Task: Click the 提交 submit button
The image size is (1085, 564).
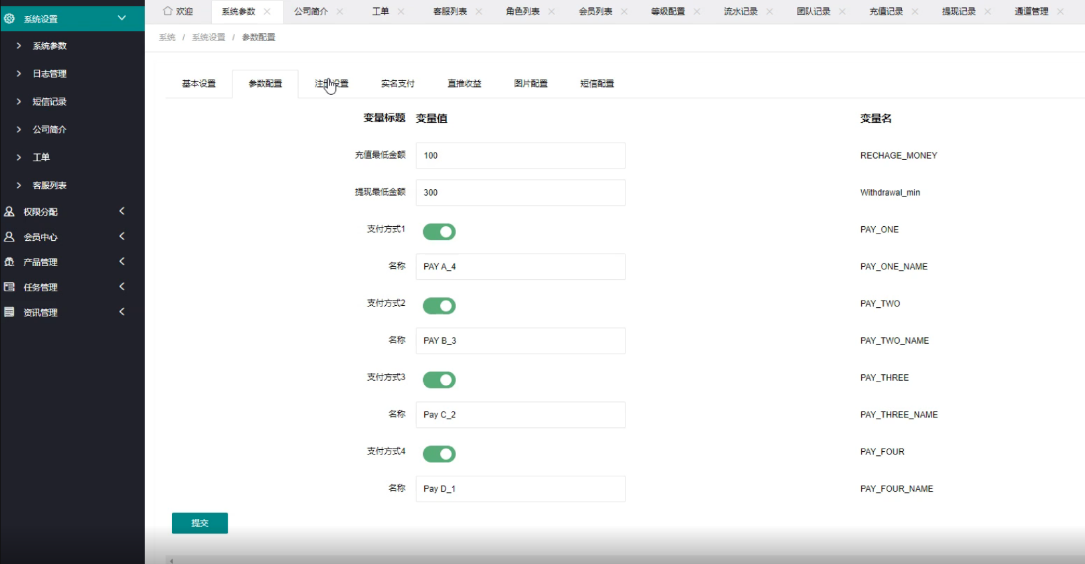Action: coord(200,523)
